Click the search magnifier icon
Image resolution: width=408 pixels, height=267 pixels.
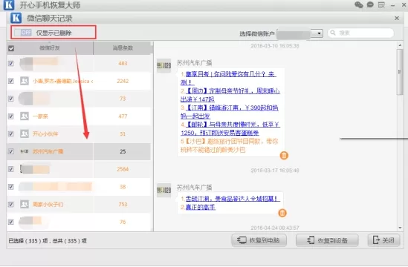tap(333, 33)
